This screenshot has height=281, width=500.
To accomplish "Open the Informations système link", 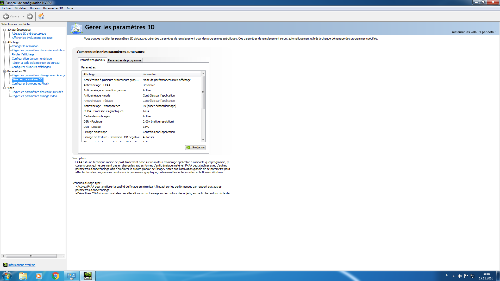I will click(x=22, y=265).
